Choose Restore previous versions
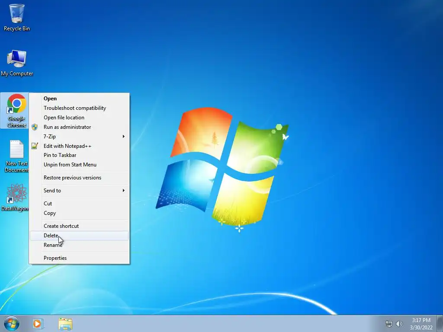 click(79, 178)
